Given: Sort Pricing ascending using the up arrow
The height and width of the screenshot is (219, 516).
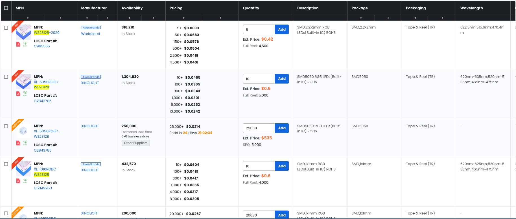Looking at the screenshot, I should (x=183, y=18).
